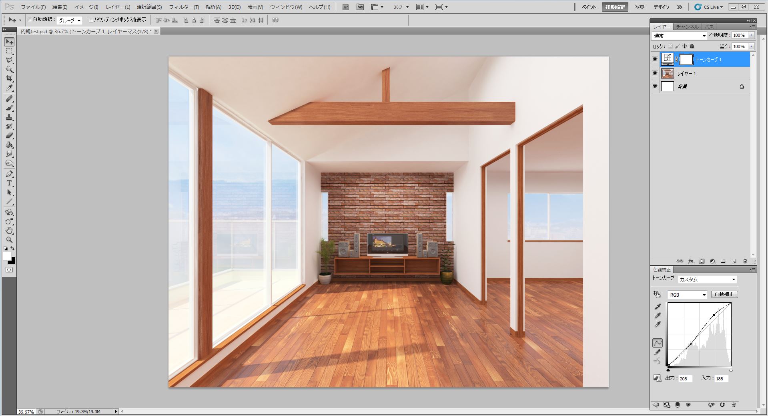Select the Crop tool in the toolbox
Viewport: 768px width, 416px height.
[9, 79]
